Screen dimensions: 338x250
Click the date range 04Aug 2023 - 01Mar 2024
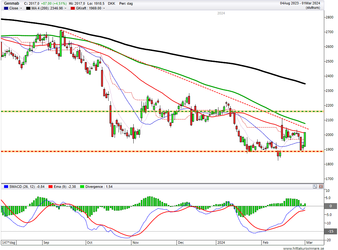click(x=300, y=3)
